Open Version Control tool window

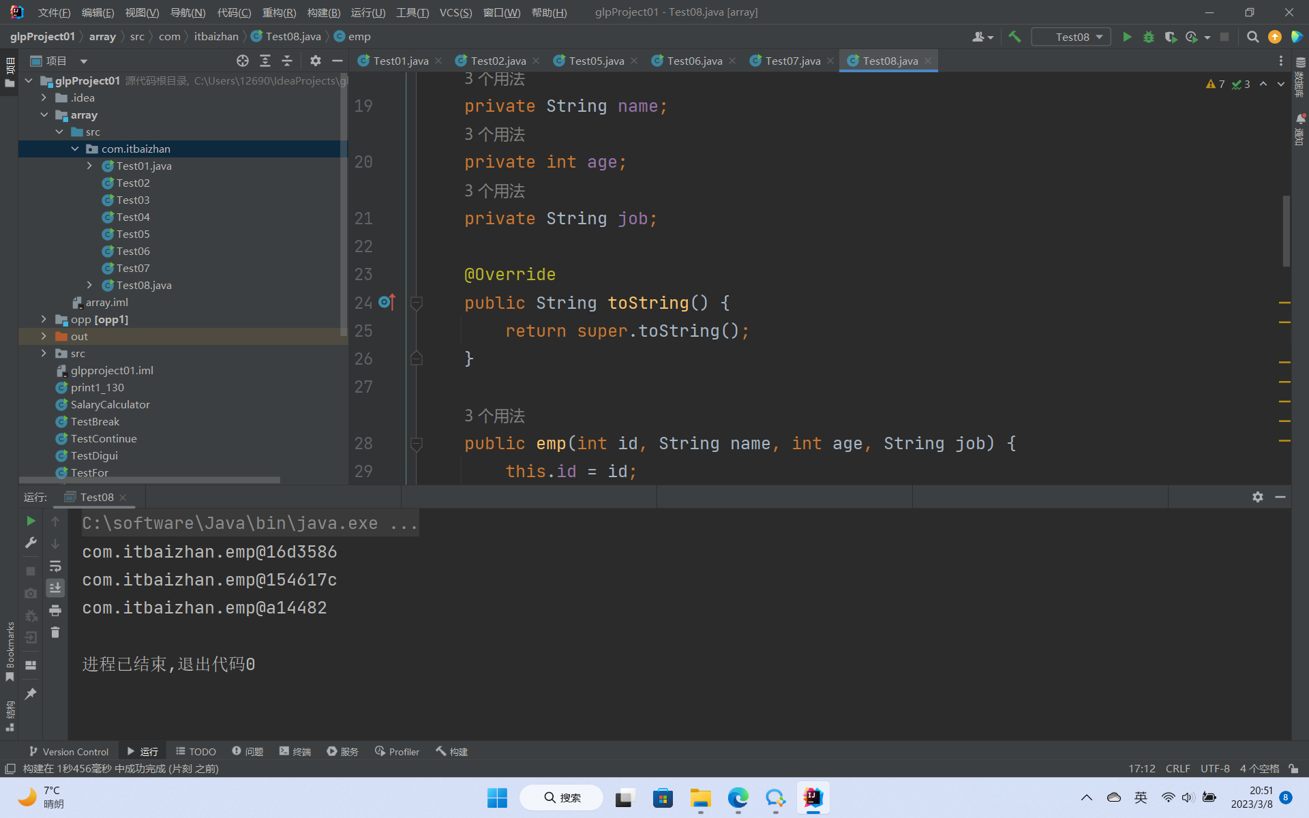point(68,751)
